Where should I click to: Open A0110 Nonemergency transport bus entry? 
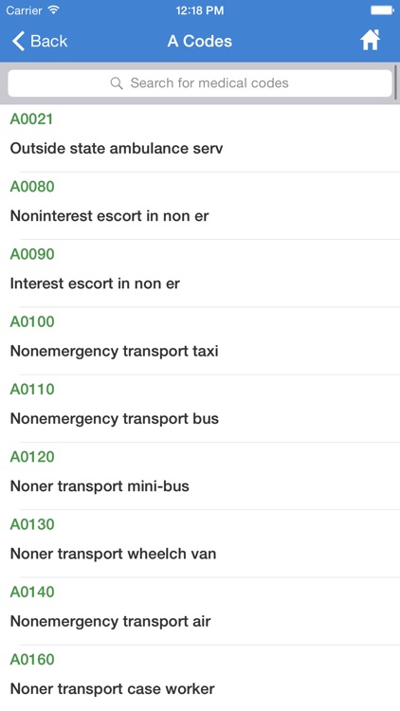200,409
